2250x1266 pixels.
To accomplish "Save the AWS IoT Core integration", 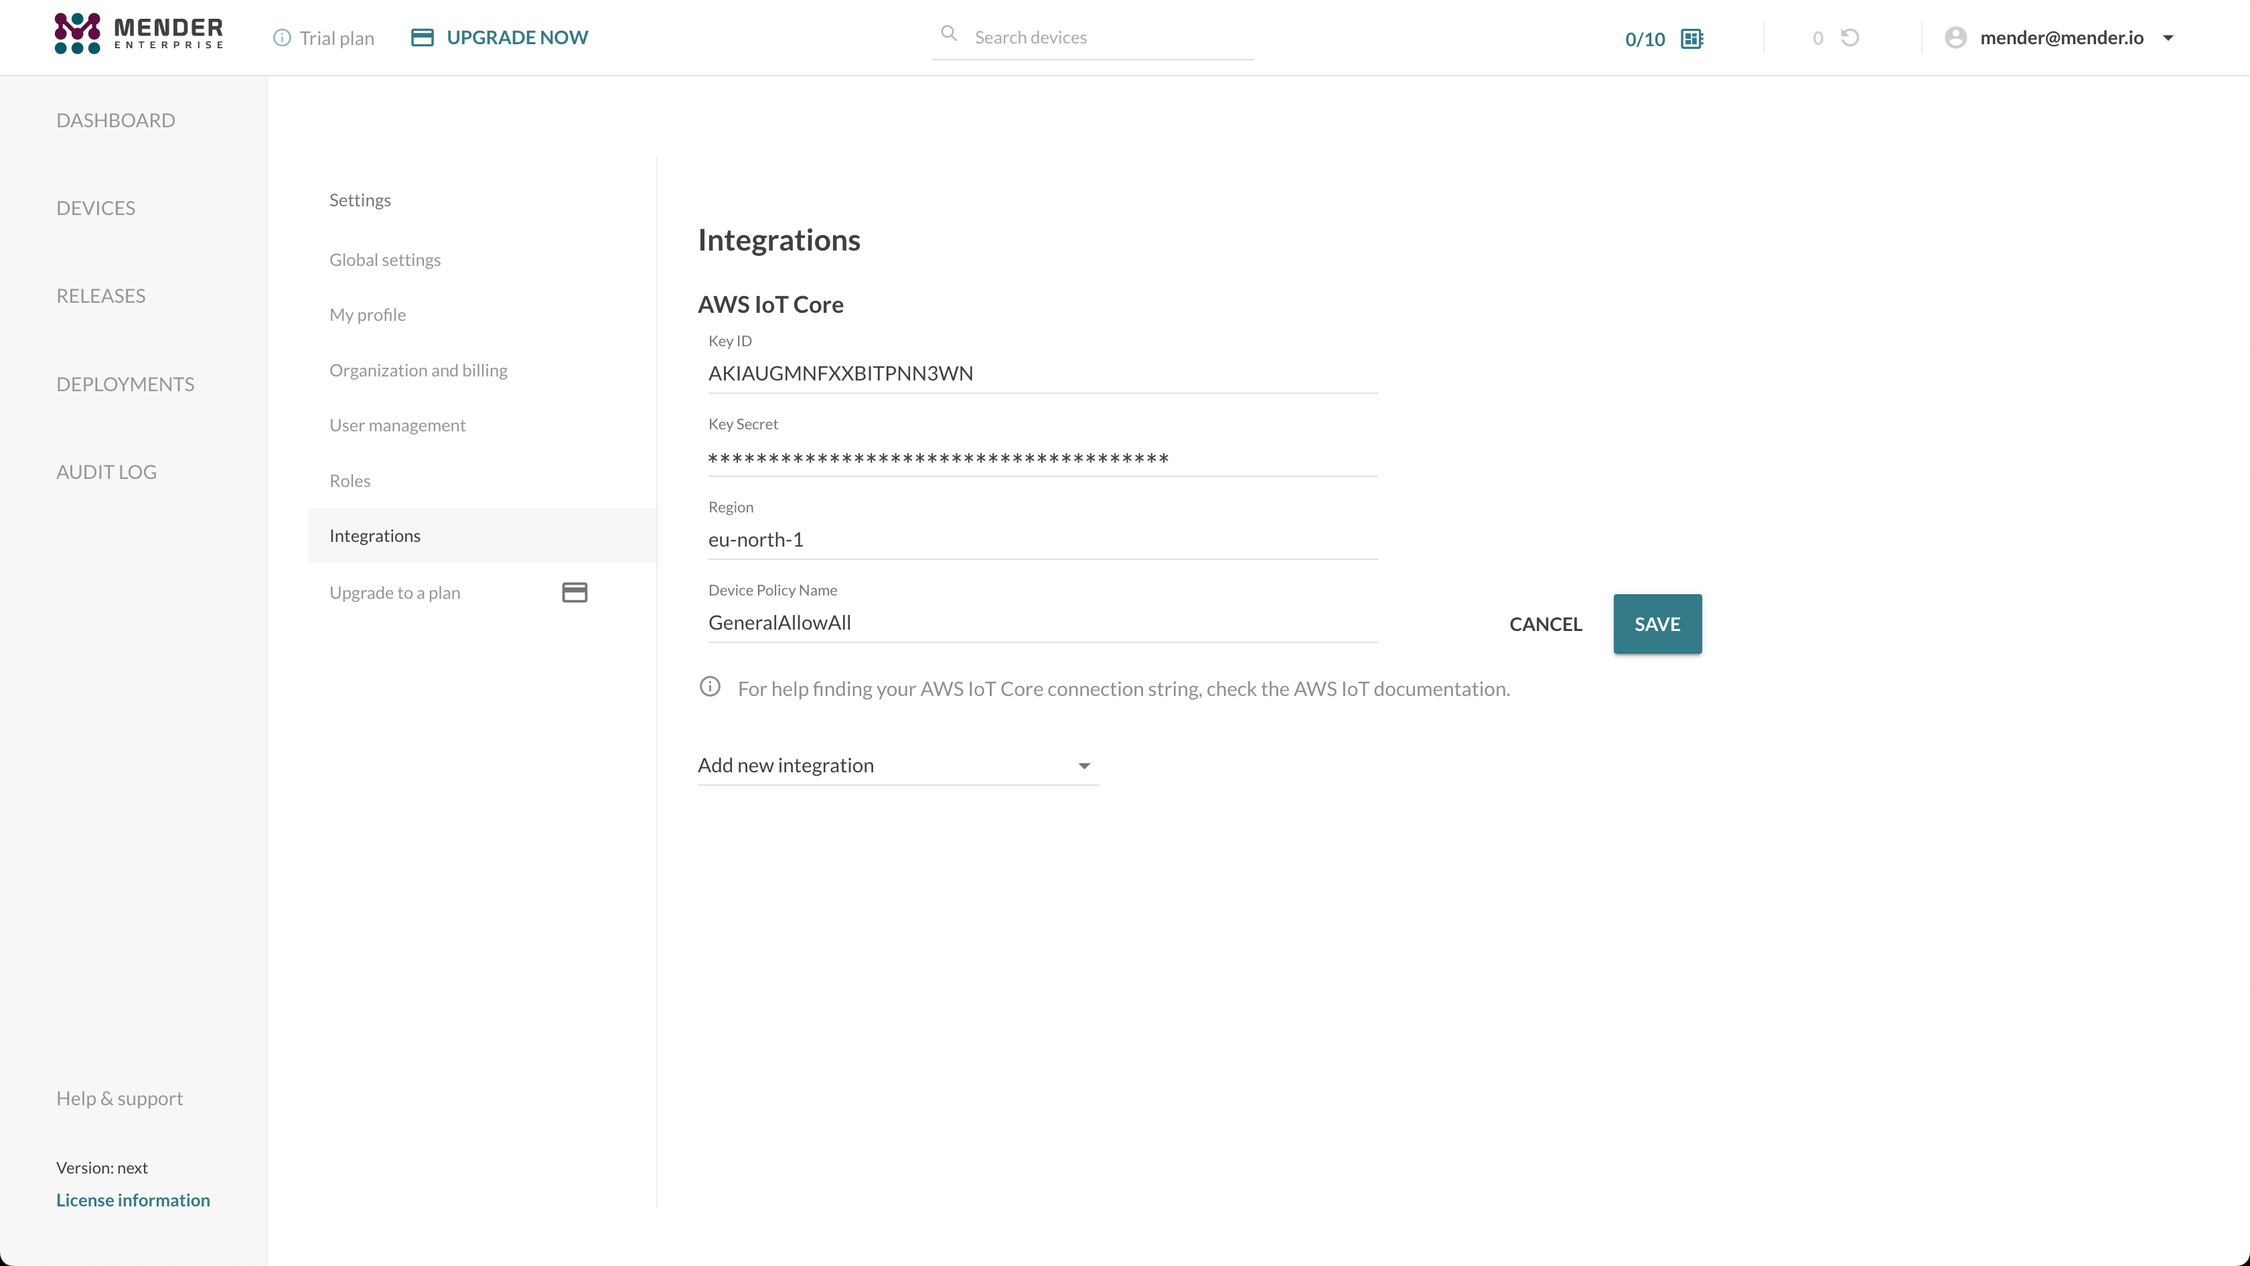I will tap(1657, 624).
